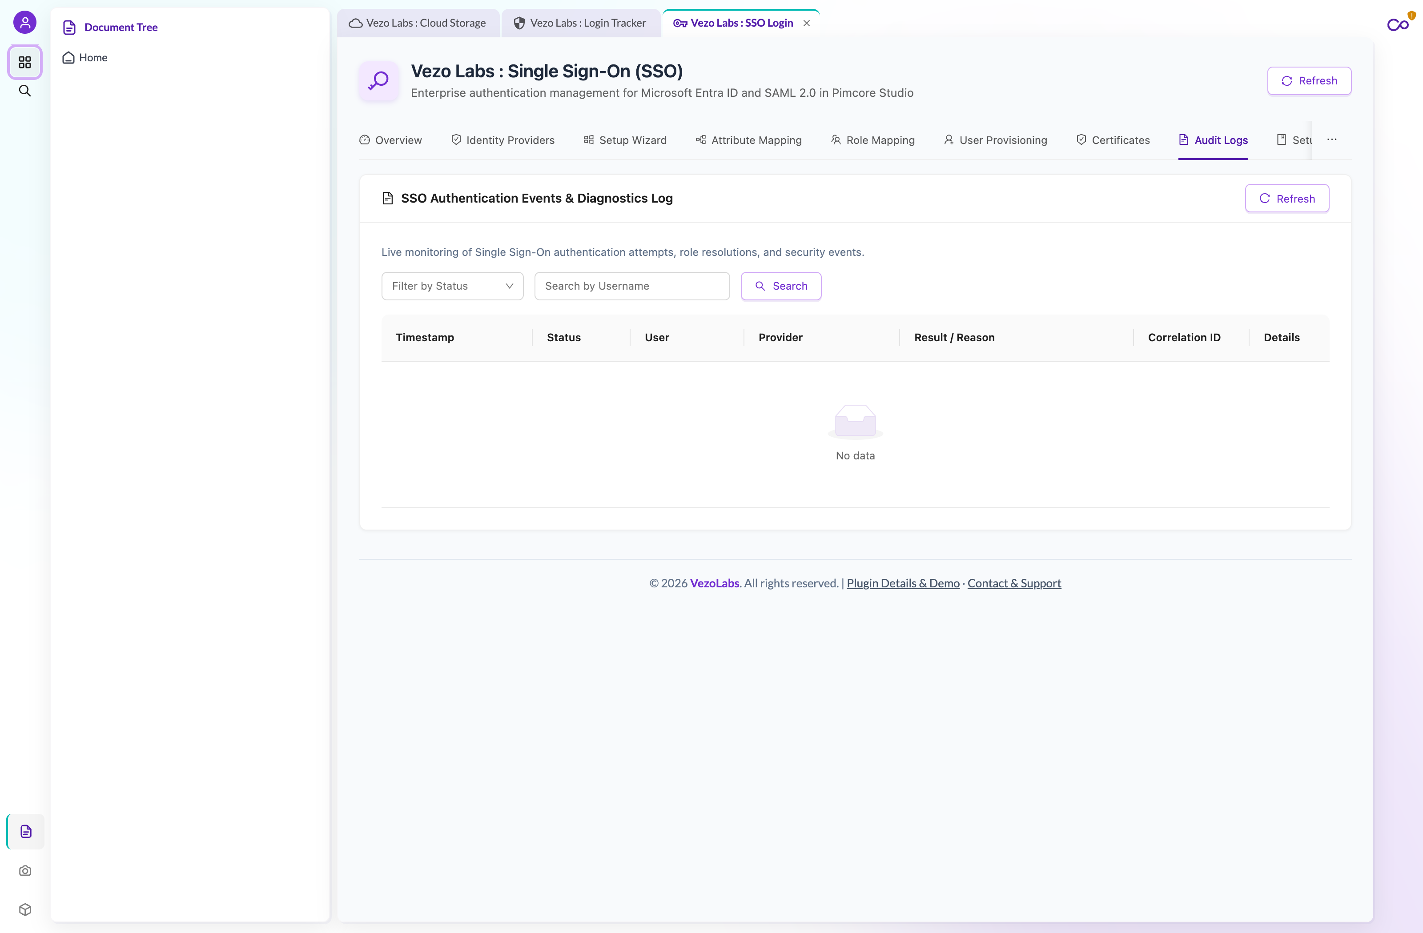Image resolution: width=1423 pixels, height=933 pixels.
Task: Open the Assets camera icon in sidebar
Action: (x=25, y=871)
